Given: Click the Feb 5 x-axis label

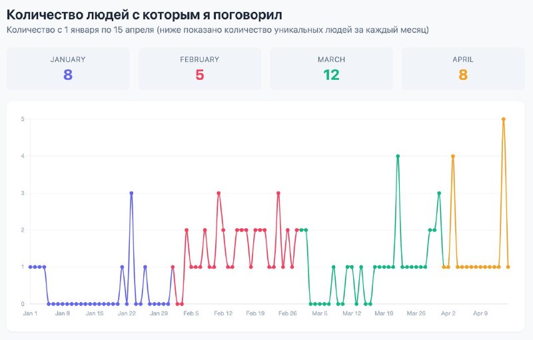Looking at the screenshot, I should (x=191, y=313).
